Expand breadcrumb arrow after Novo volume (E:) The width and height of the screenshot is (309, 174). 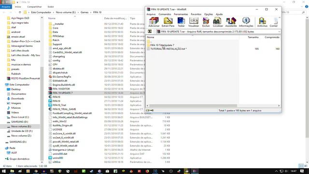pos(78,12)
